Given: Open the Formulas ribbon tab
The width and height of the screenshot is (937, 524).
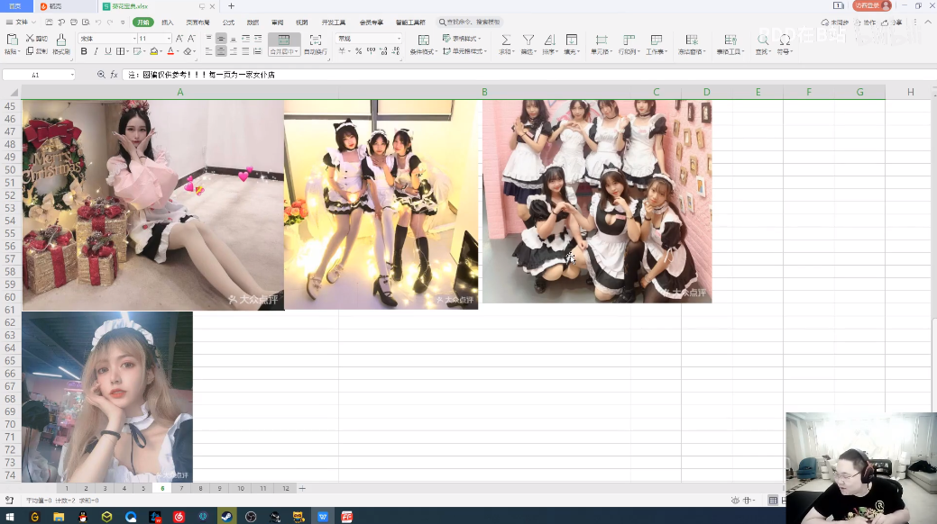Looking at the screenshot, I should pyautogui.click(x=228, y=22).
